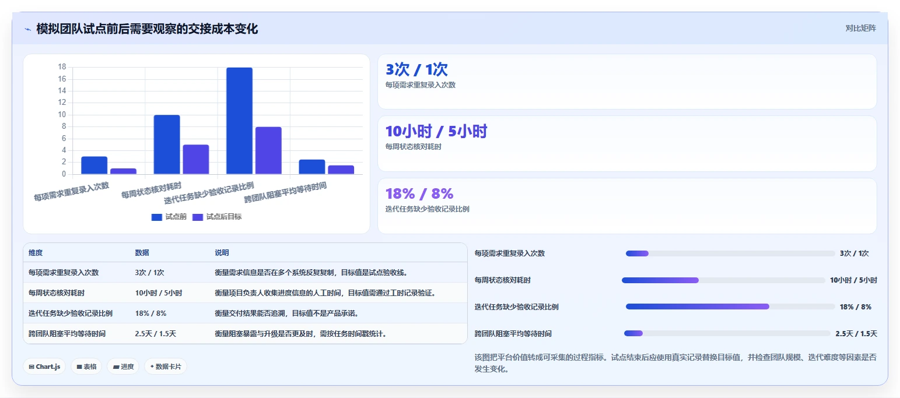Click the 试点后目标 bar for 迭代任务缺少验收记录比例

[268, 150]
